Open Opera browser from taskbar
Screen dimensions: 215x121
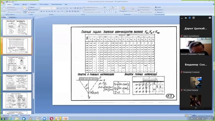(x=51, y=119)
